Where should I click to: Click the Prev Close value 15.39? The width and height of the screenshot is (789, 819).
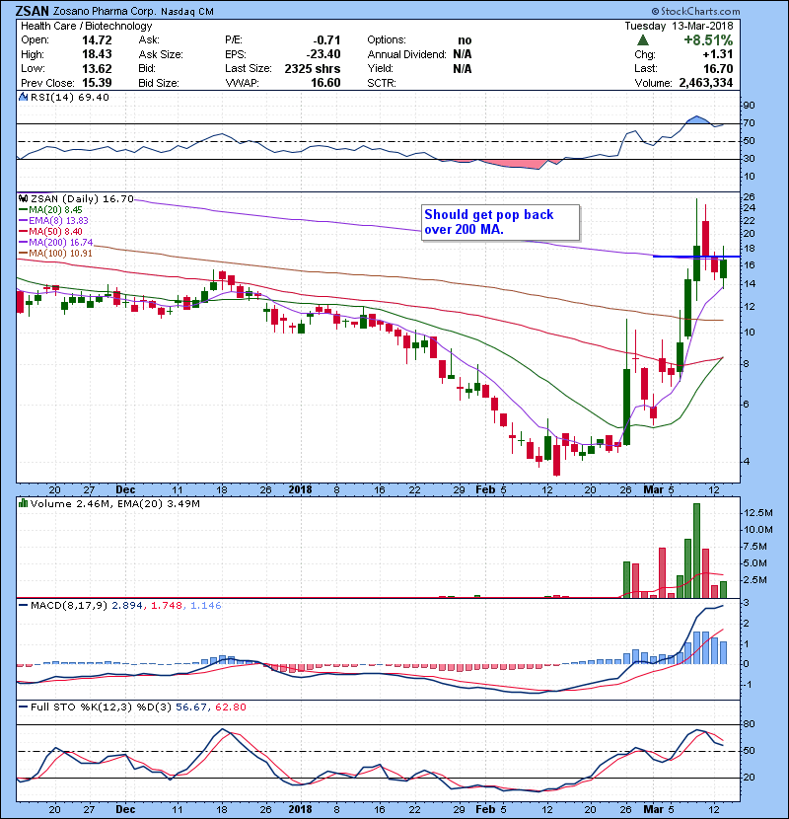click(x=97, y=83)
